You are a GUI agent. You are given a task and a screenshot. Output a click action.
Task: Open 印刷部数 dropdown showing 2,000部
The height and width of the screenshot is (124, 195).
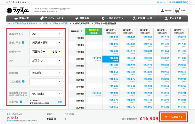[46, 73]
